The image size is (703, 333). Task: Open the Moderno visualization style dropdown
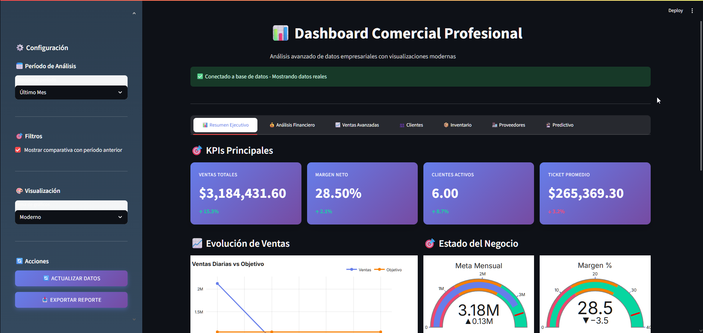coord(71,217)
